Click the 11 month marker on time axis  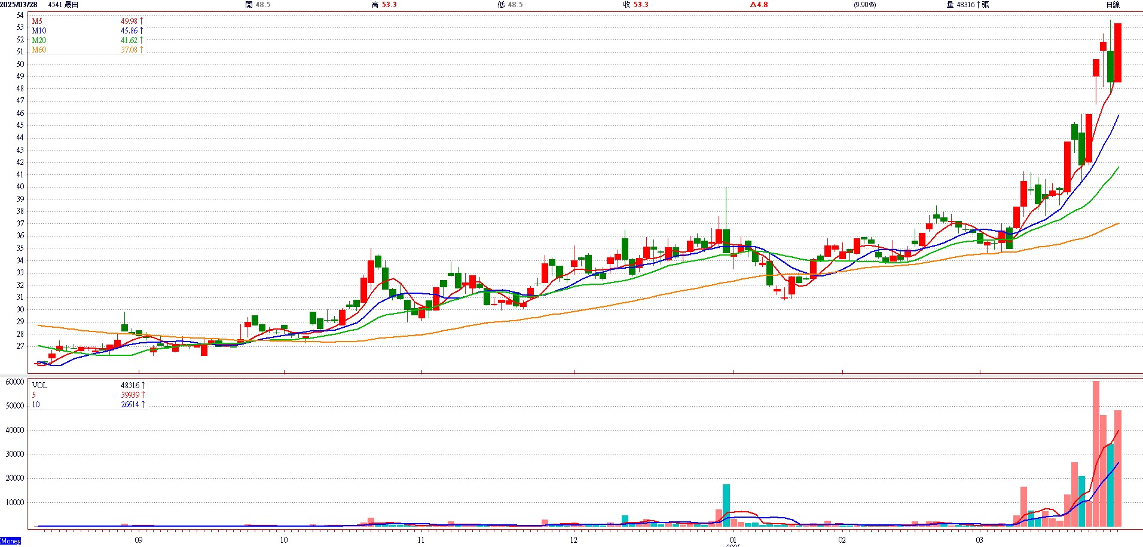[x=421, y=540]
